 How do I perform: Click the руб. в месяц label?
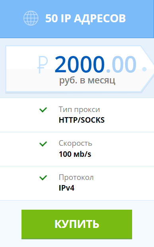(87, 81)
